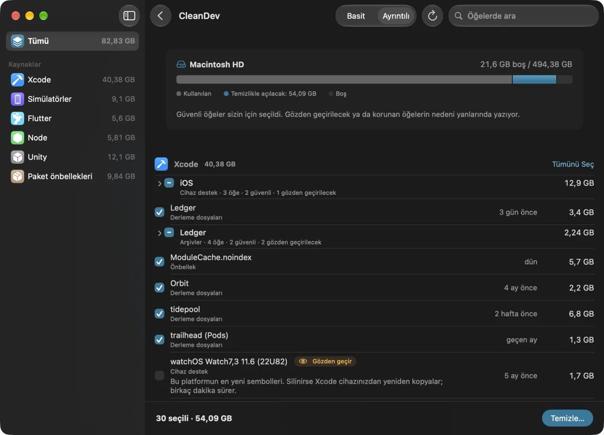
Task: Expand the iOS Cihaz destek group
Action: click(x=160, y=183)
